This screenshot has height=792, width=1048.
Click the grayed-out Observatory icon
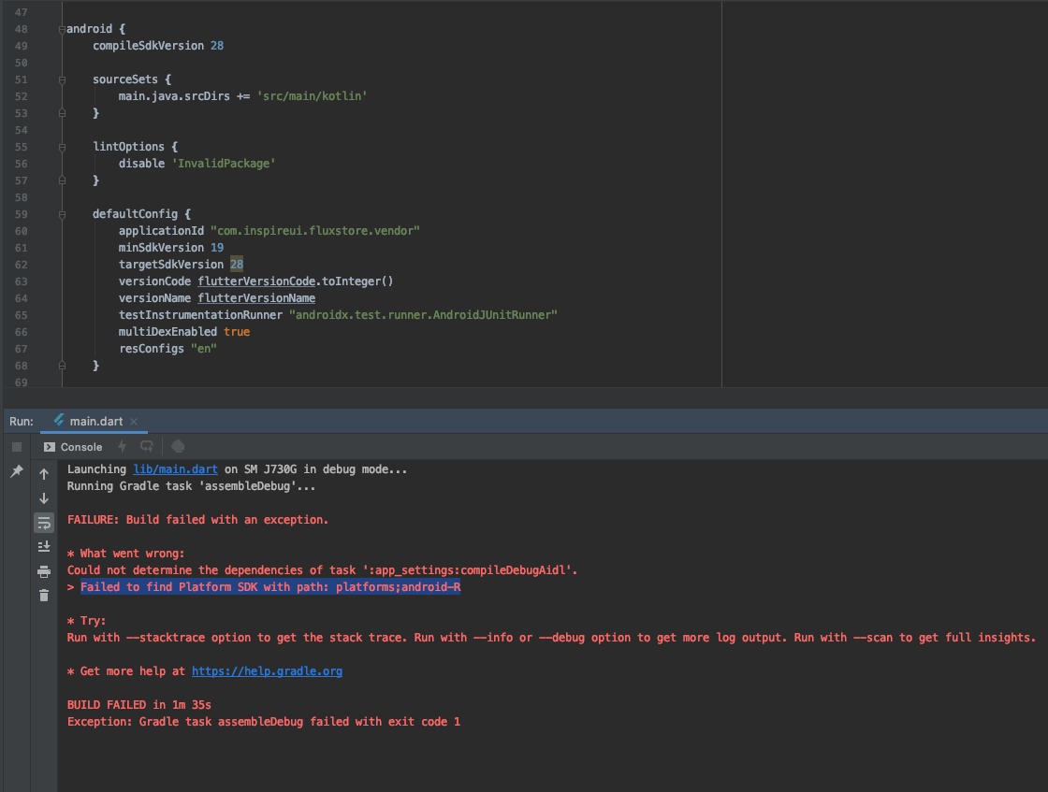click(178, 446)
